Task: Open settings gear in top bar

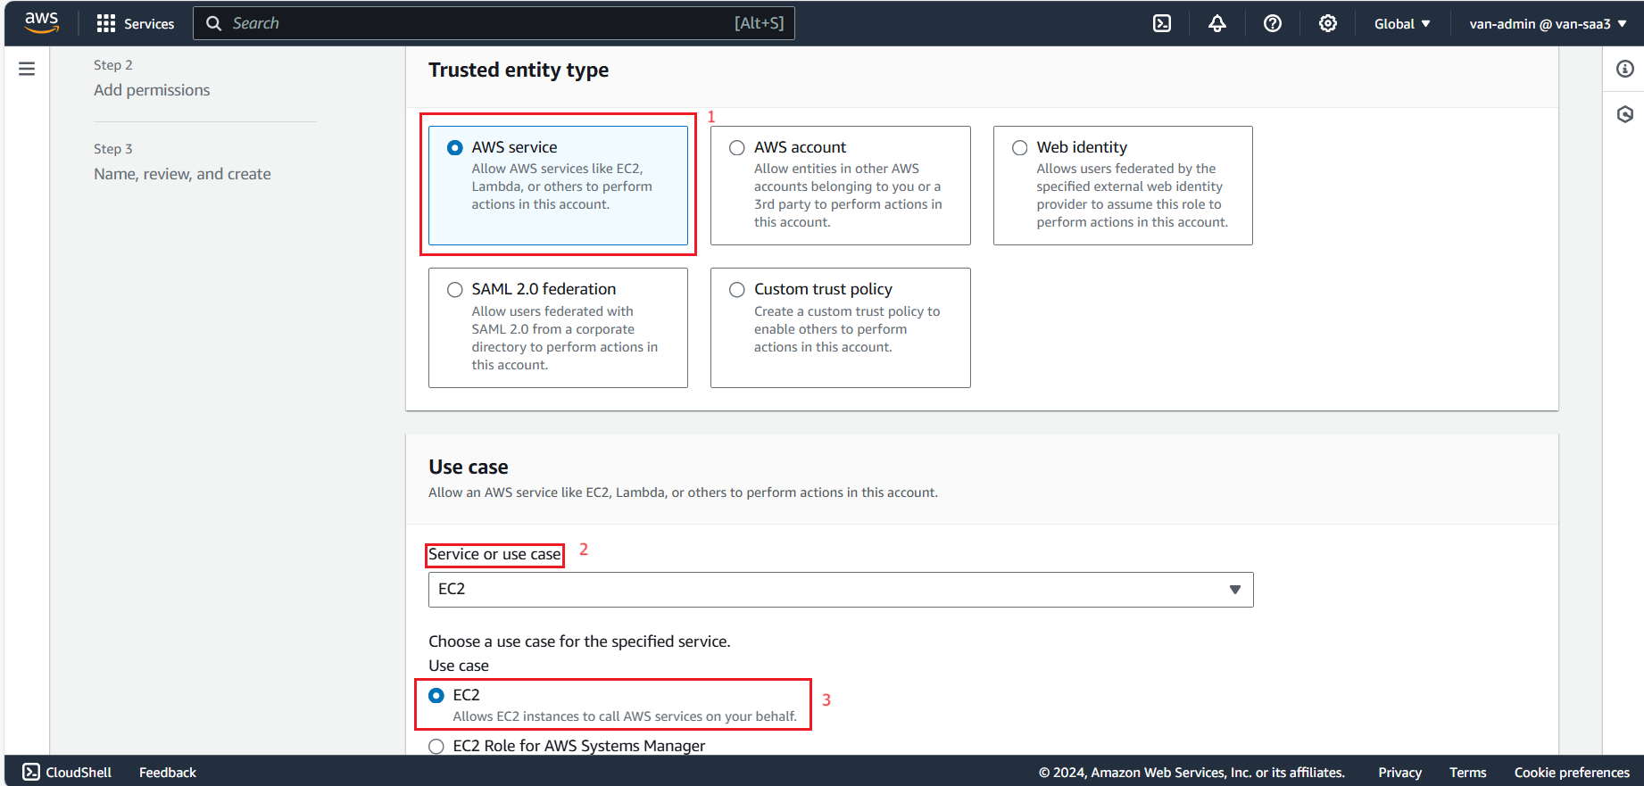Action: tap(1328, 23)
